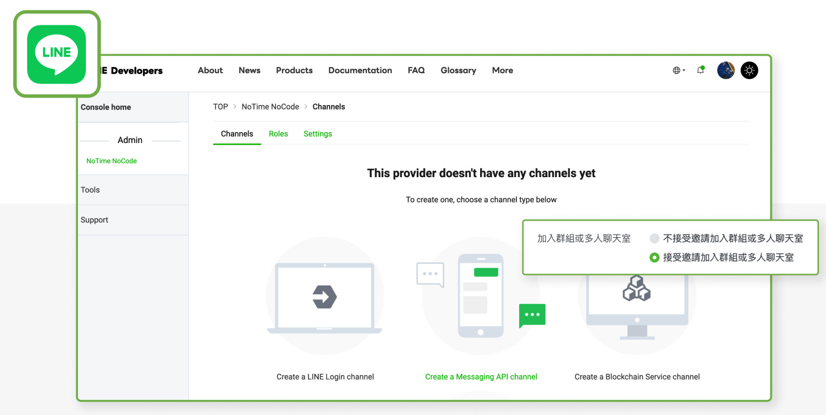Click the Messaging API phone illustration
This screenshot has width=826, height=415.
point(481,295)
